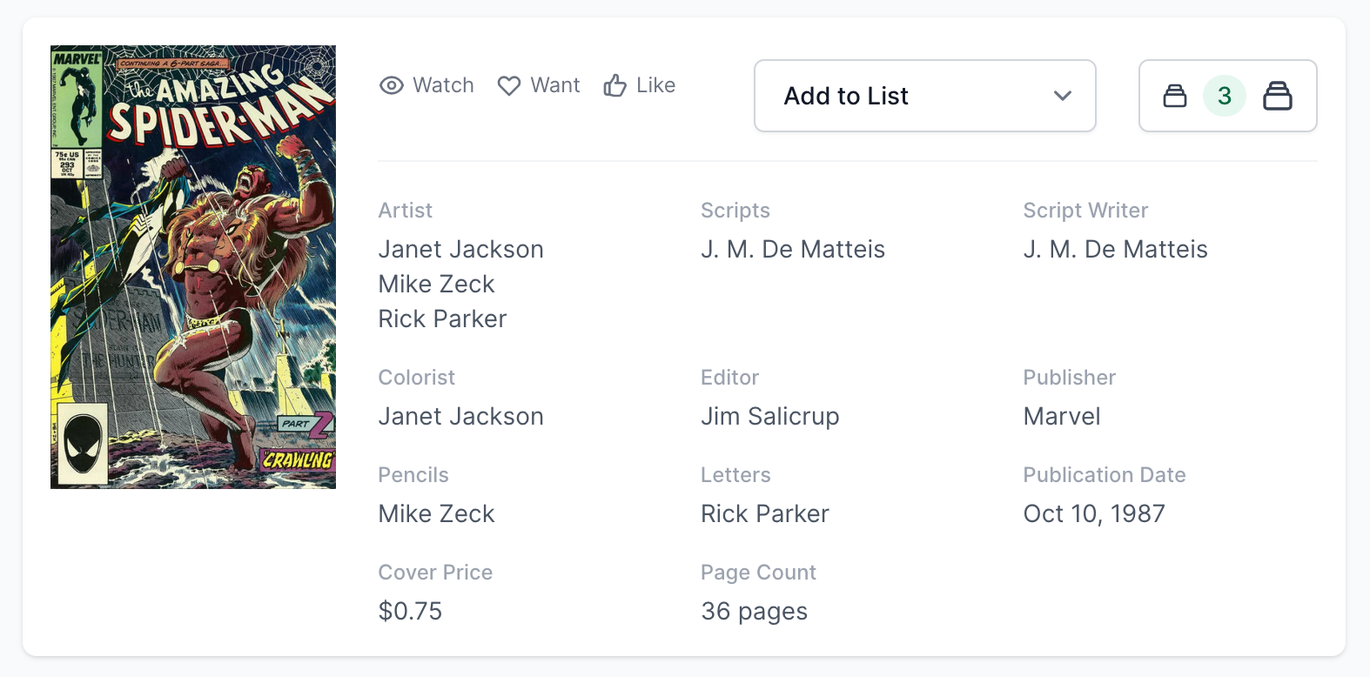Expand the chevron arrow in Add to List
Image resolution: width=1370 pixels, height=677 pixels.
tap(1062, 96)
